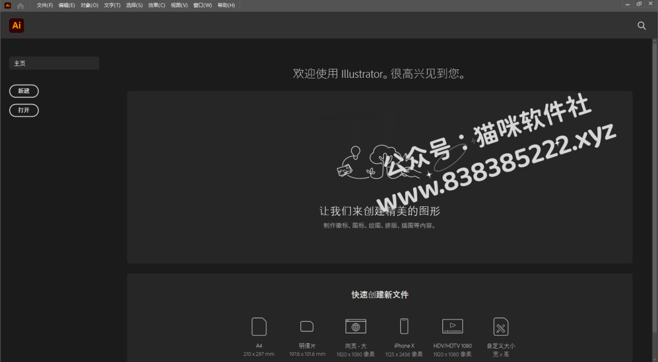Click the 让我们来创建精美的图形 headline

(380, 211)
